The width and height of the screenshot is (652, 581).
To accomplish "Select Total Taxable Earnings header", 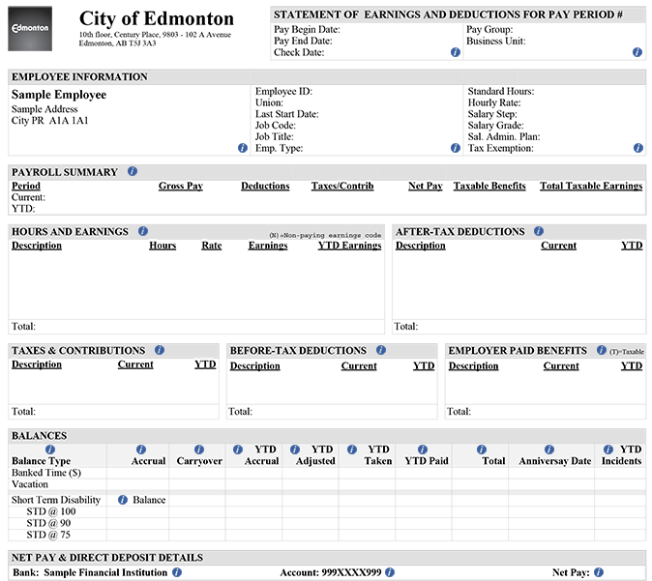I will pos(590,186).
